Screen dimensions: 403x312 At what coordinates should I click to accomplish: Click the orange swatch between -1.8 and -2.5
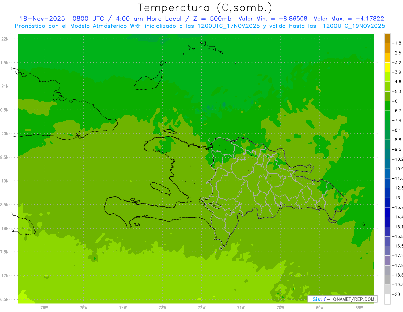coord(387,48)
